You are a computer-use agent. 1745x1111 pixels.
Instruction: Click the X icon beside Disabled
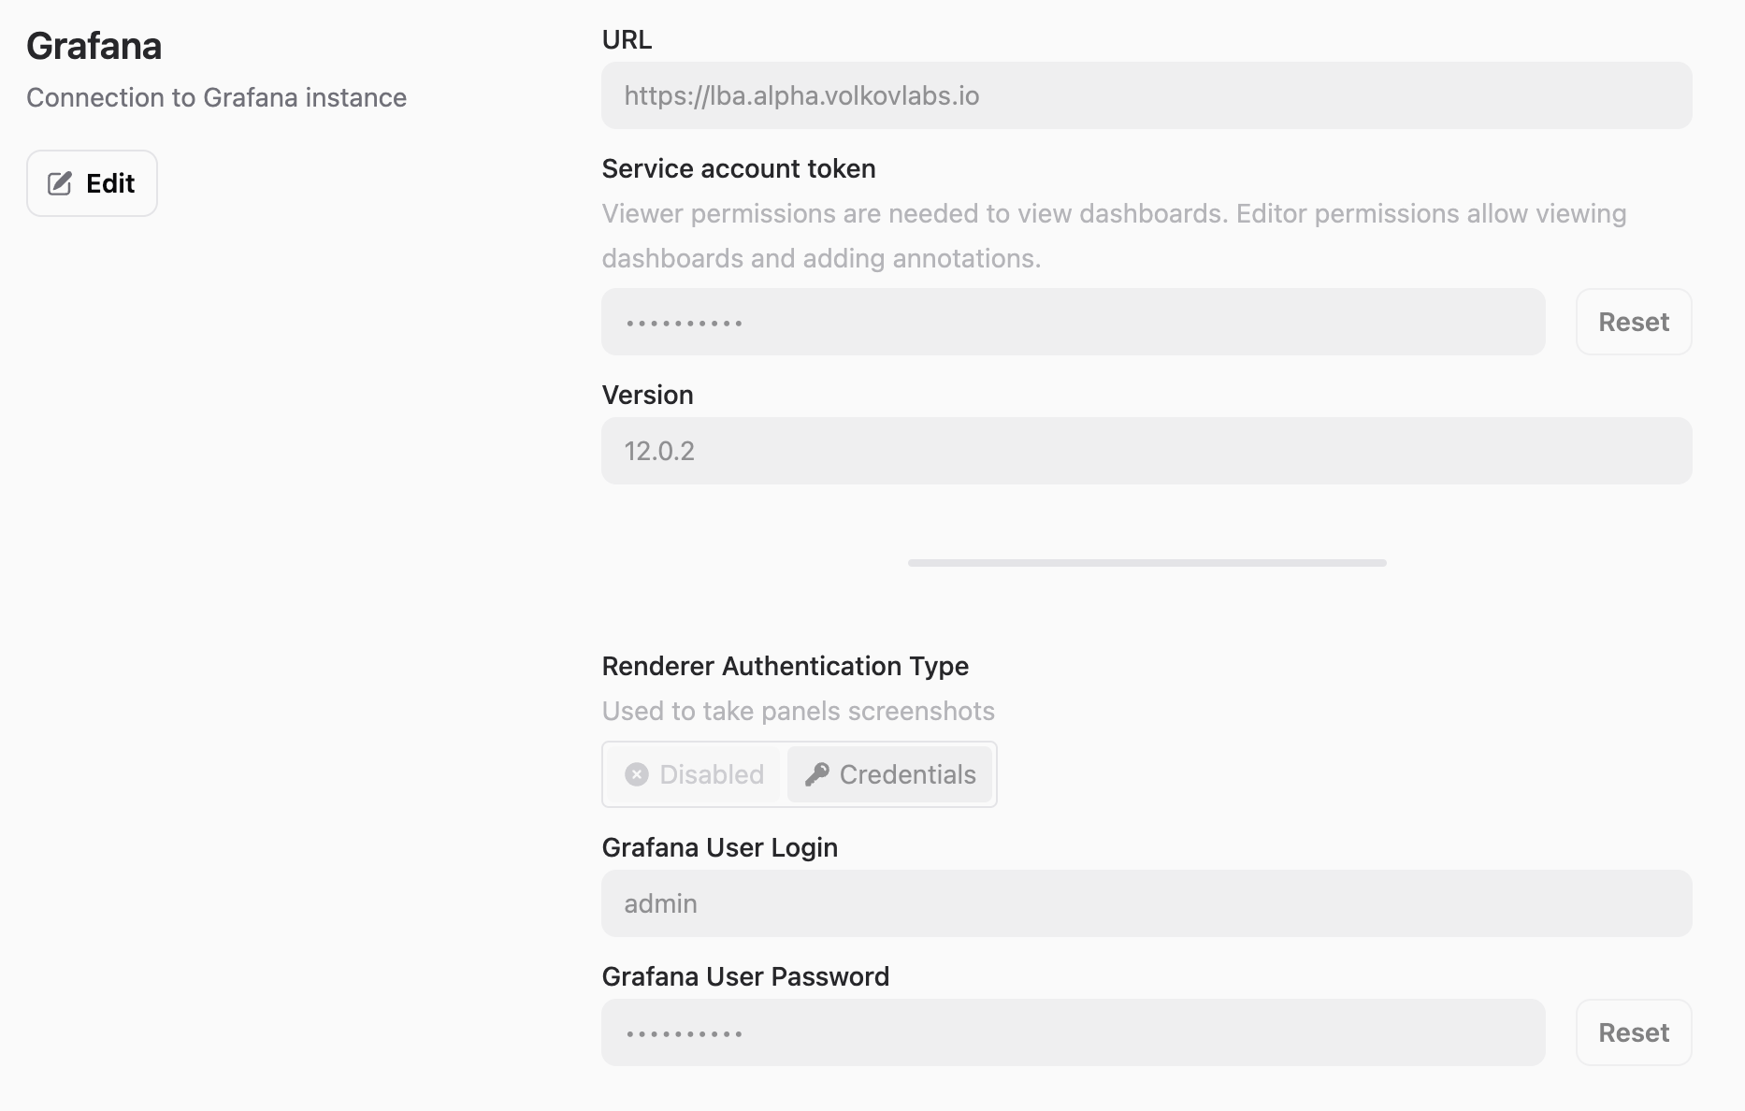tap(637, 774)
